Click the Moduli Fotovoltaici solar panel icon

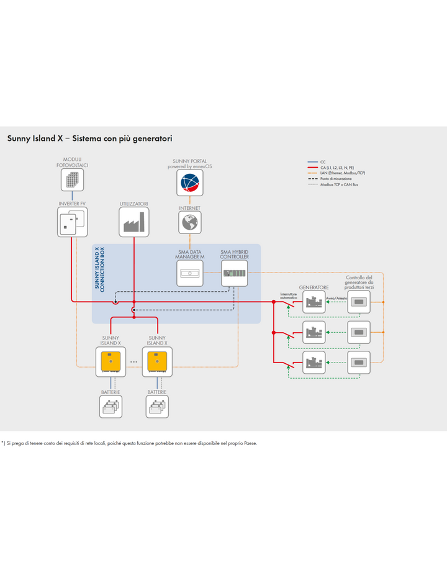pyautogui.click(x=72, y=180)
